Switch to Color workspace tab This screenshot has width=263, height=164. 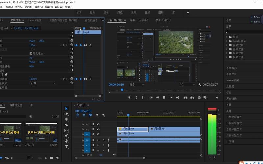tap(120, 12)
